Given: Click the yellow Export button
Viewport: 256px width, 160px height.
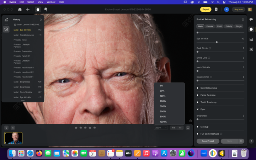Looking at the screenshot, I should point(206,9).
